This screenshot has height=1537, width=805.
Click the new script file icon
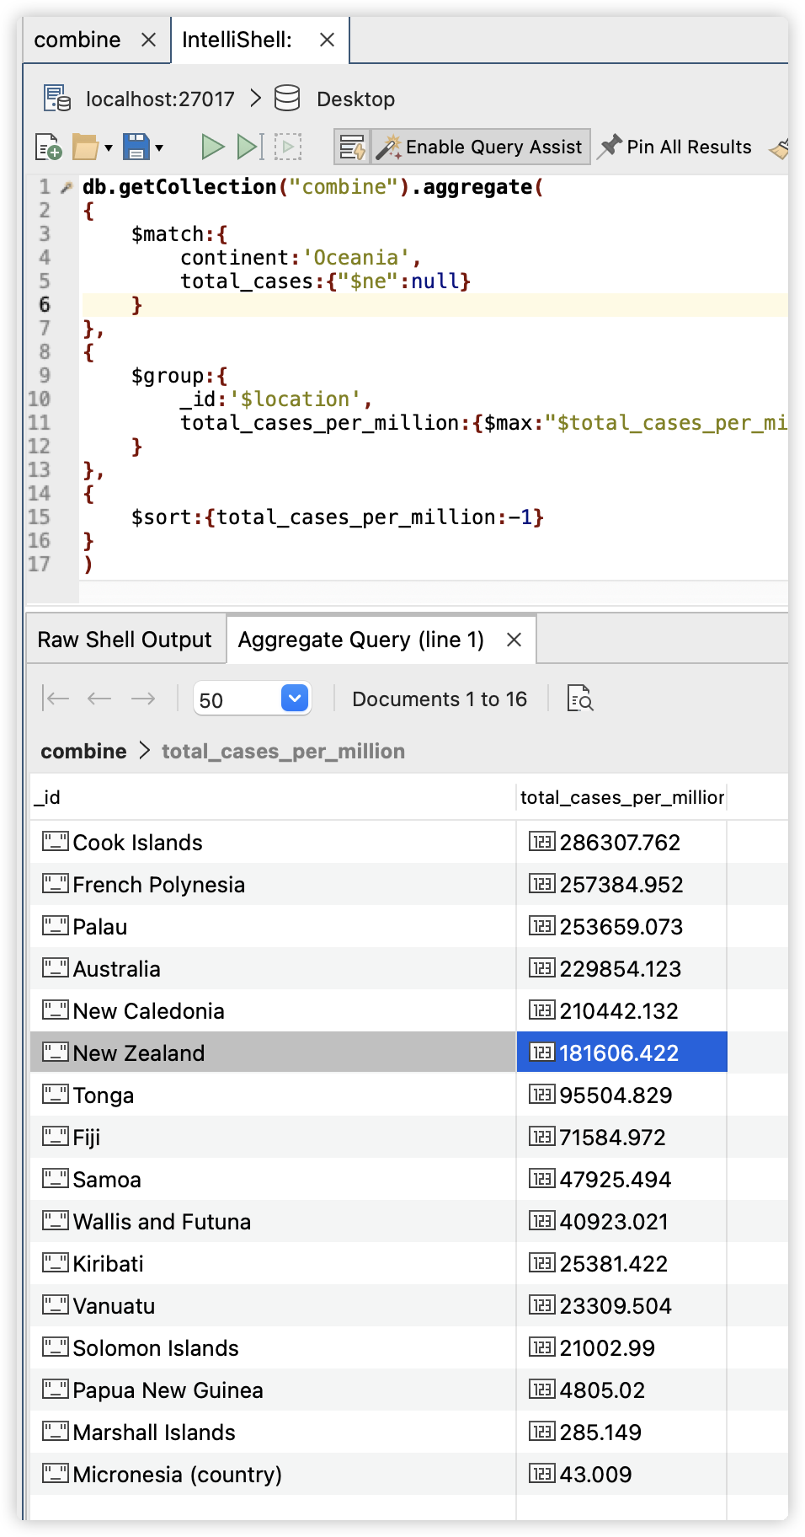(49, 147)
